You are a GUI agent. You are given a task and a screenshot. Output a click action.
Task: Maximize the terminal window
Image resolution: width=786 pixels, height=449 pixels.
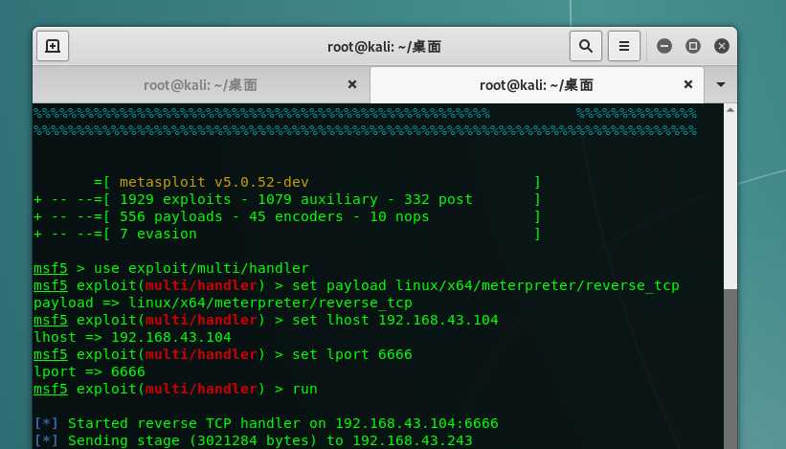click(693, 46)
